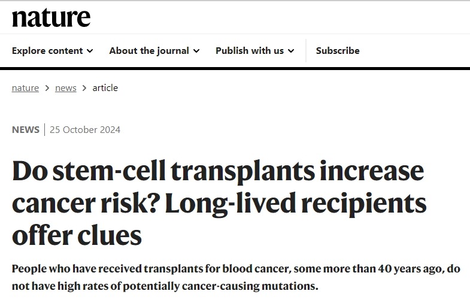Screen dimensions: 470x300
Task: Click the second breadcrumb separator arrow
Action: tap(84, 89)
